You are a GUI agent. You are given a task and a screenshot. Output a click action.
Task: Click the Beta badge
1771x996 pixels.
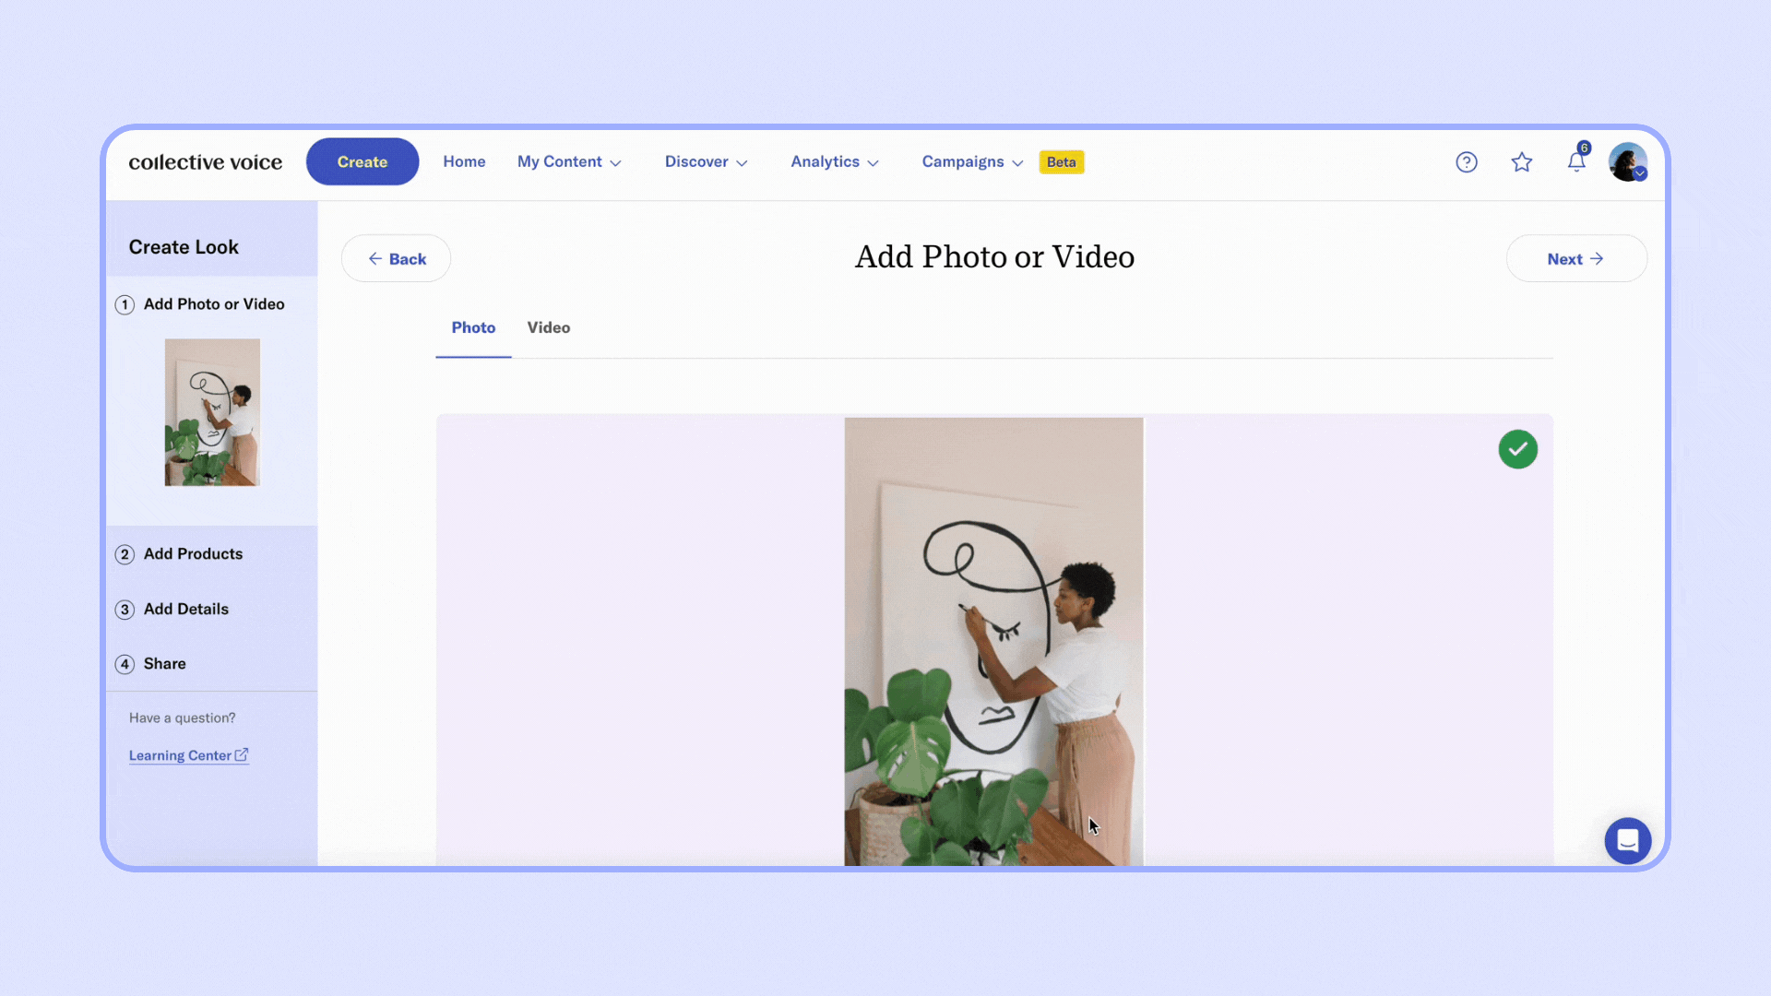[x=1062, y=162]
